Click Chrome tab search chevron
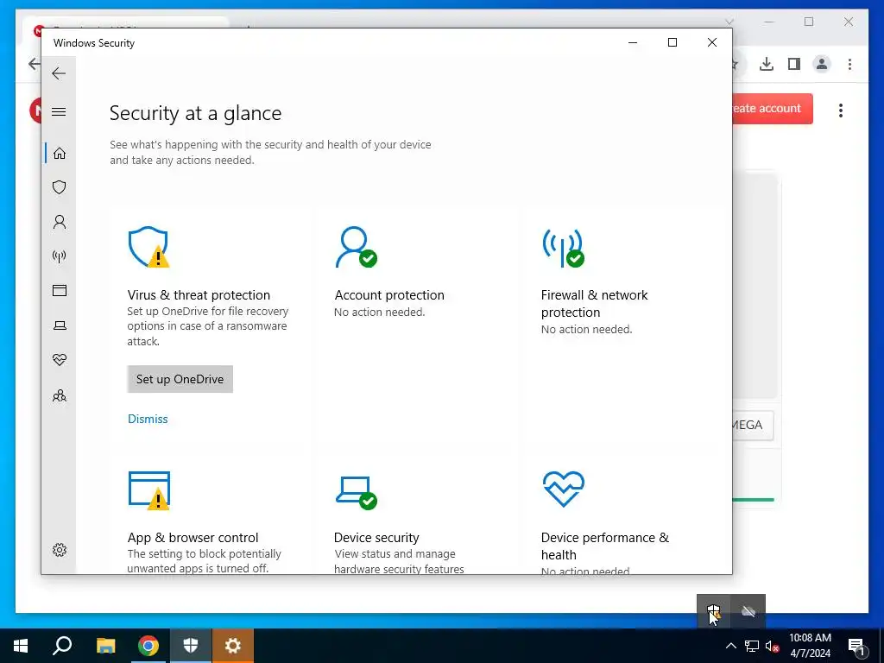 point(729,22)
